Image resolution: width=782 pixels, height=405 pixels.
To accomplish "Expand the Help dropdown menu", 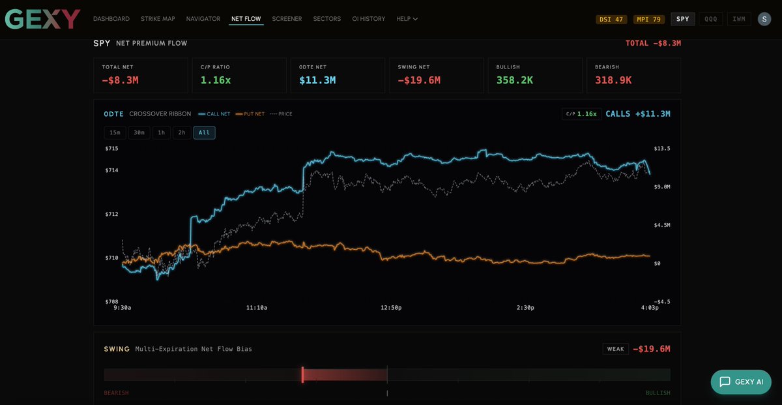I will click(x=407, y=19).
